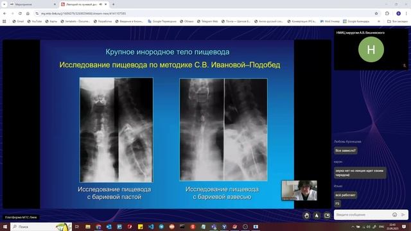Open File Explorer from the taskbar
411x231 pixels.
tap(88, 227)
